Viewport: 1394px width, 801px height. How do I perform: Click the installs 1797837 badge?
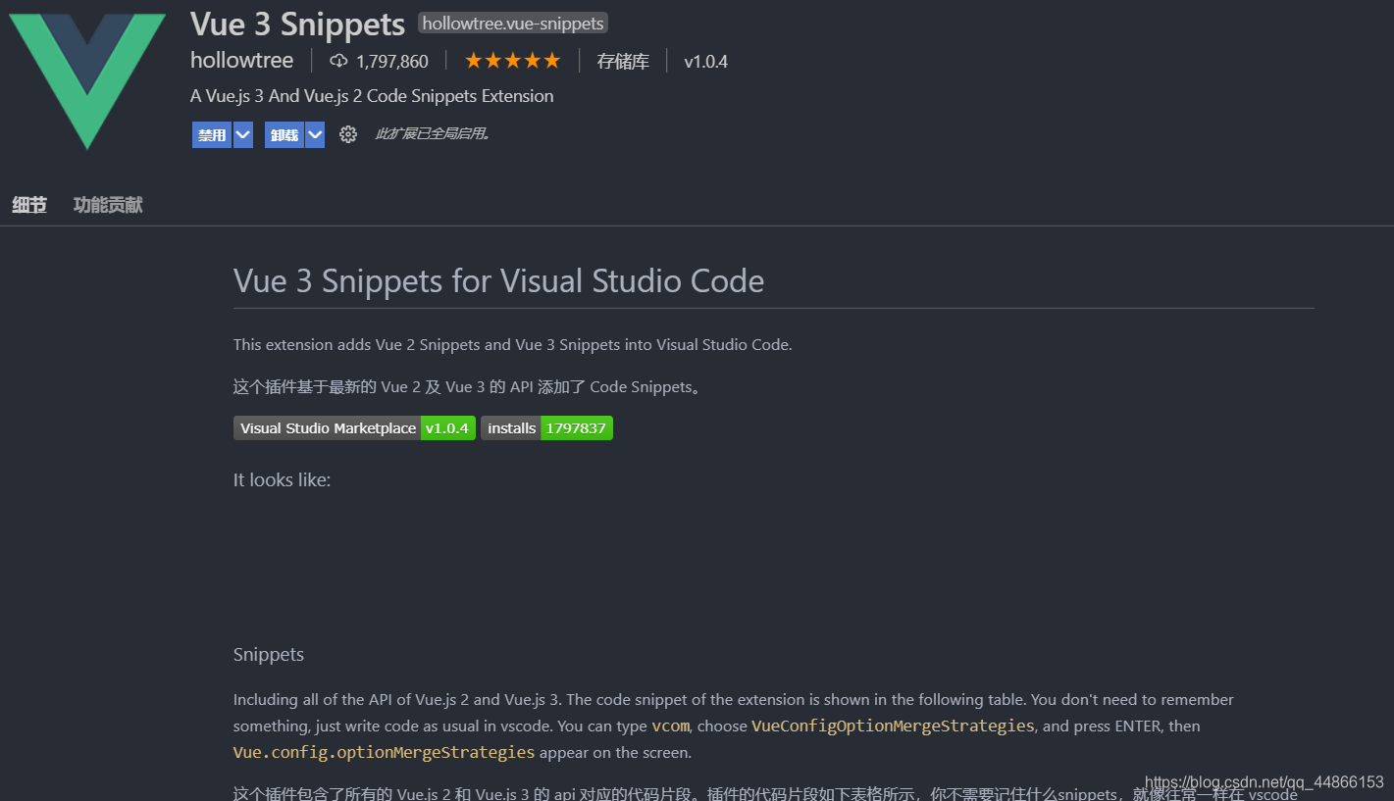click(x=546, y=428)
